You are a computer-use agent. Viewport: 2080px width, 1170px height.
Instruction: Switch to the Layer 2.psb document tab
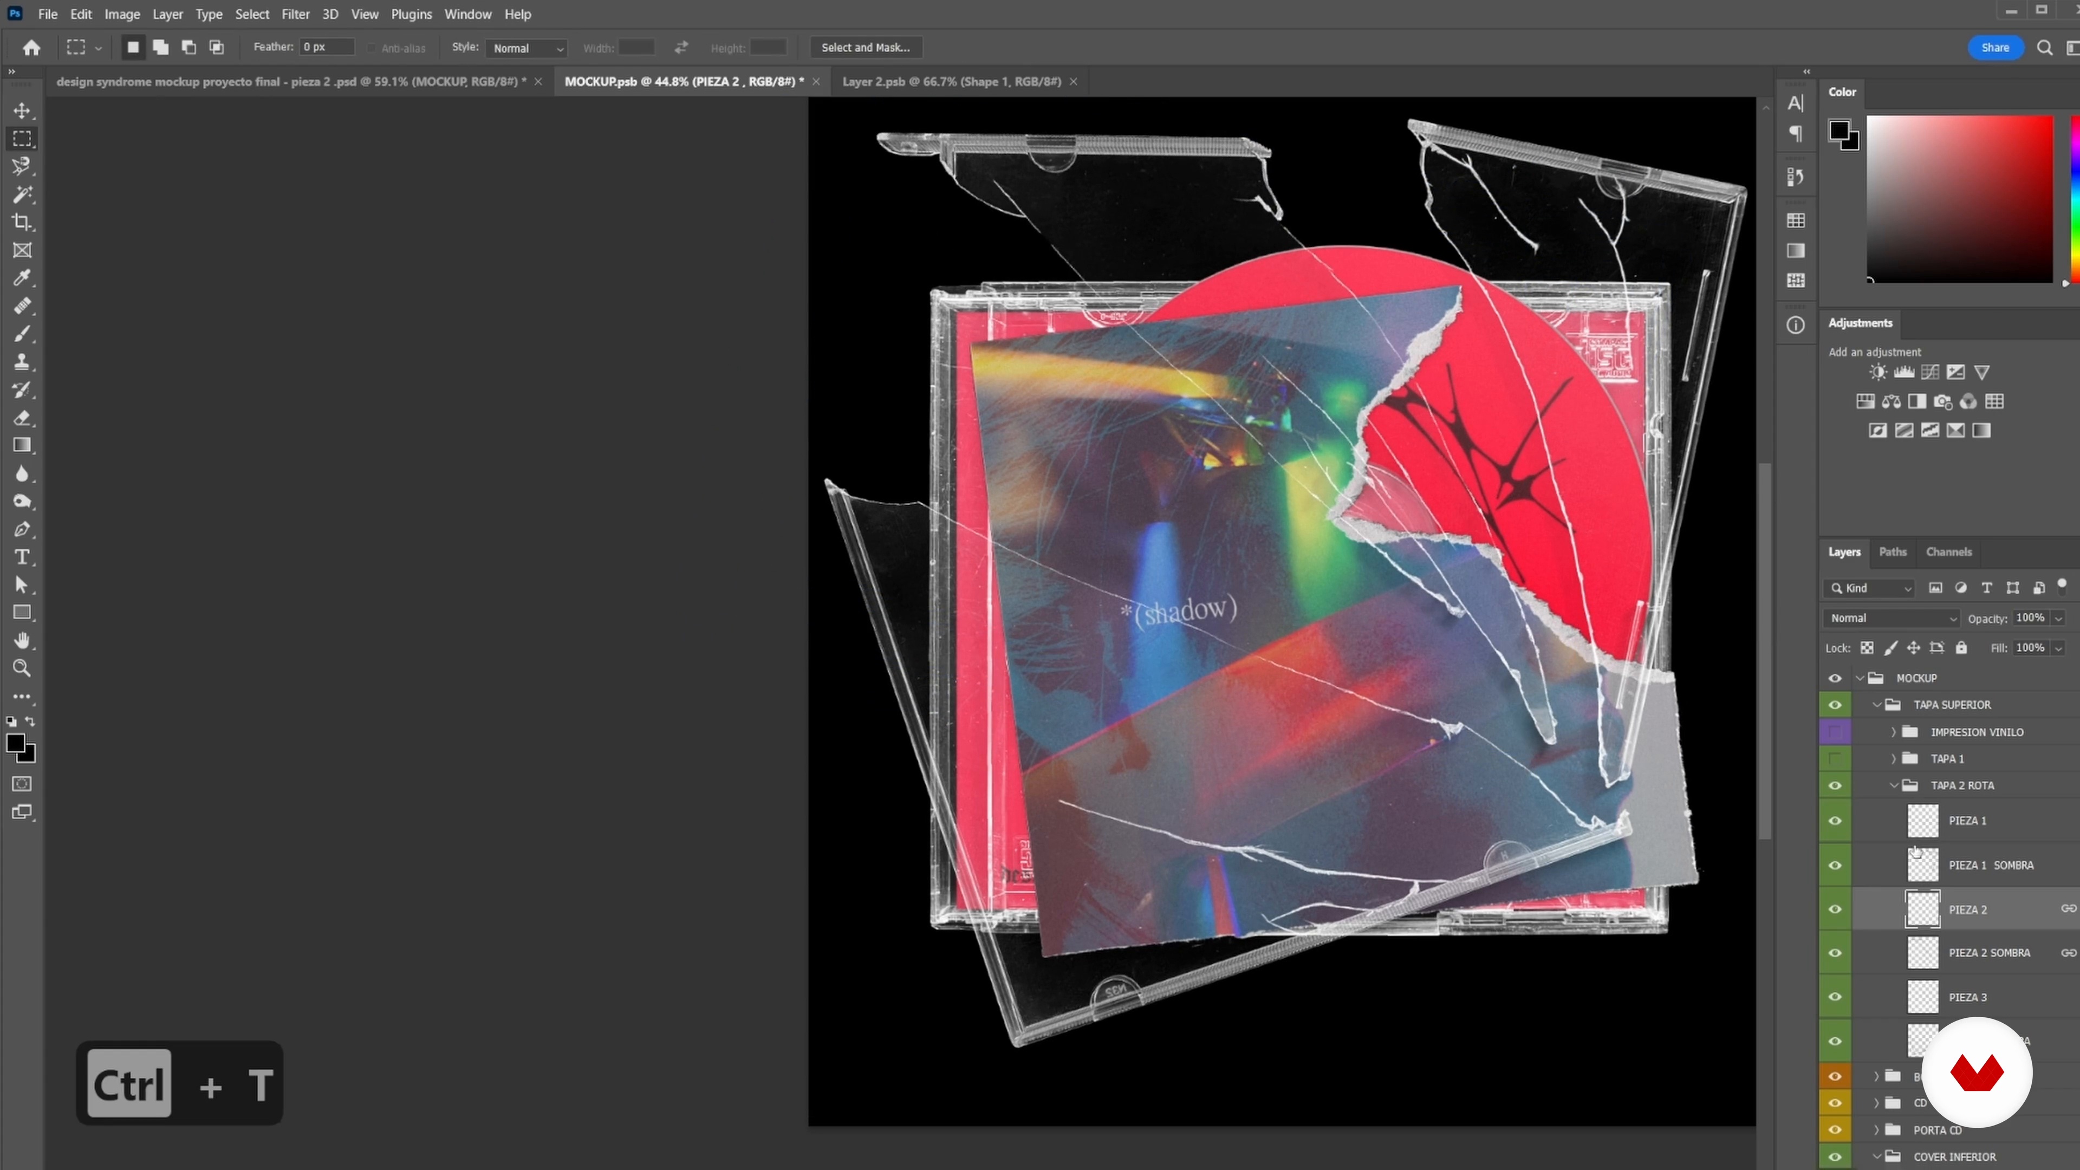951,82
